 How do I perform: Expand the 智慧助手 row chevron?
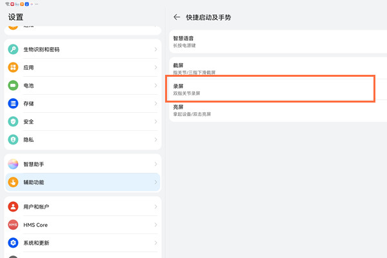[155, 164]
